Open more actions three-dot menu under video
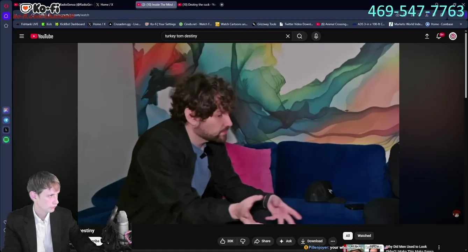Viewport: 468px width, 252px height. pos(333,241)
